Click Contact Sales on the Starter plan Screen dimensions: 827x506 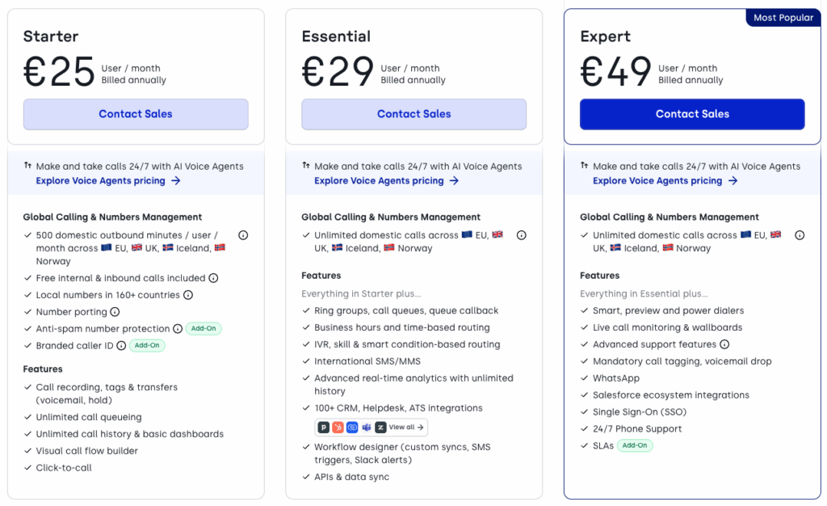135,114
